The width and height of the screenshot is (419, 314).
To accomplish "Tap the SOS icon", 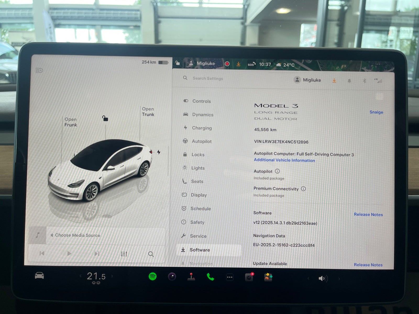I will pos(251,64).
